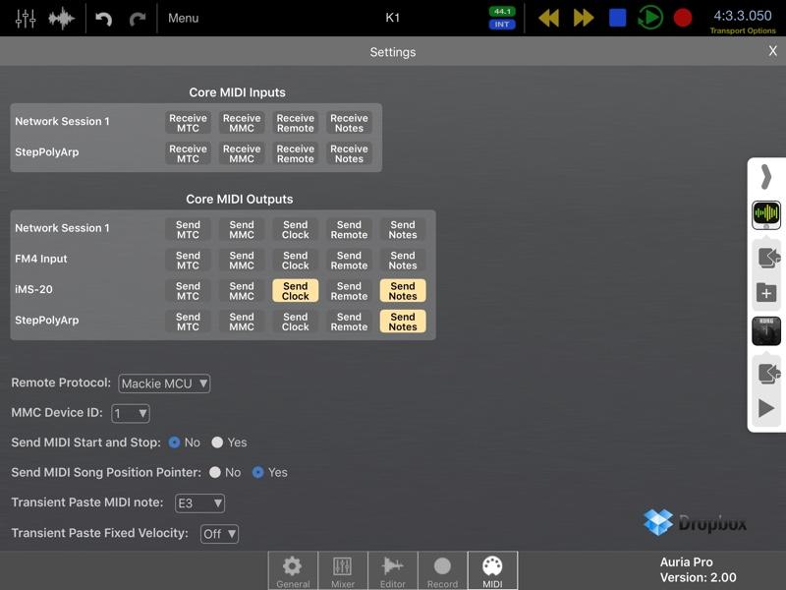The width and height of the screenshot is (786, 590).
Task: Switch to the Editor settings tab
Action: click(392, 571)
